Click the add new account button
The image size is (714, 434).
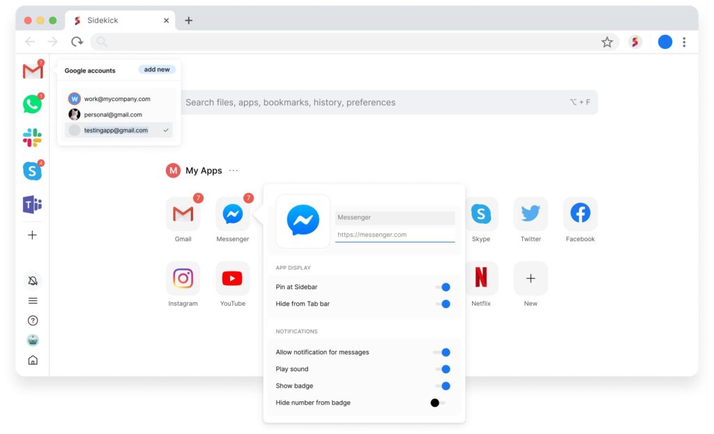point(157,70)
